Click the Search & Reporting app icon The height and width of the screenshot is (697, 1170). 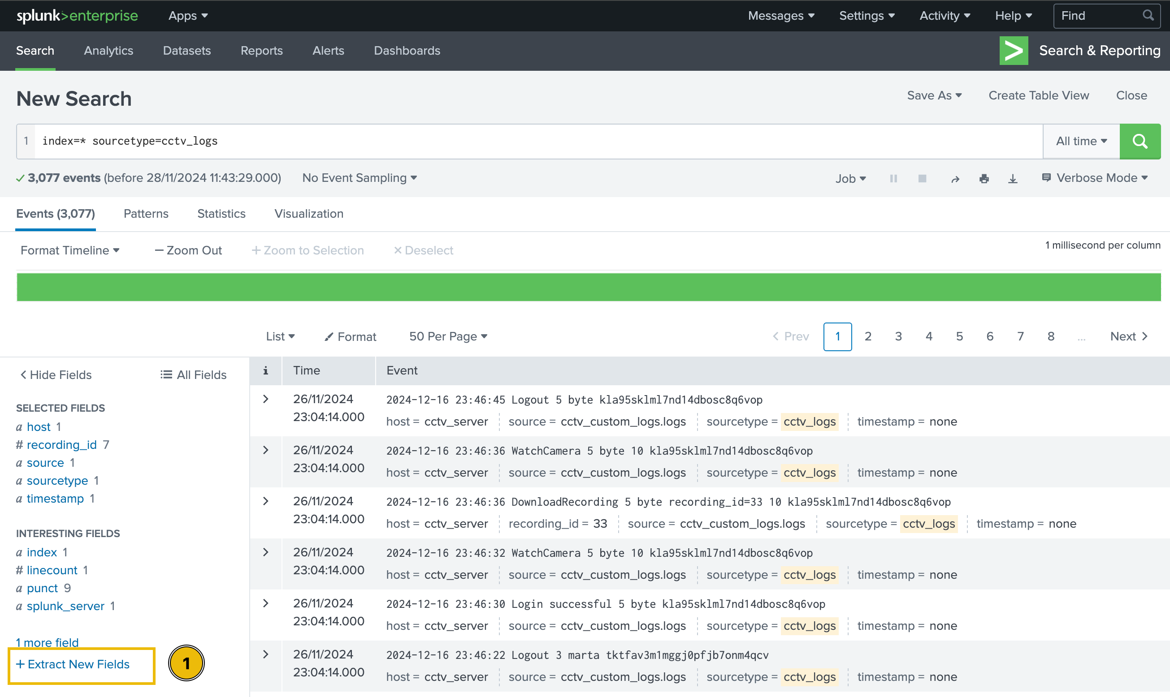[1014, 50]
